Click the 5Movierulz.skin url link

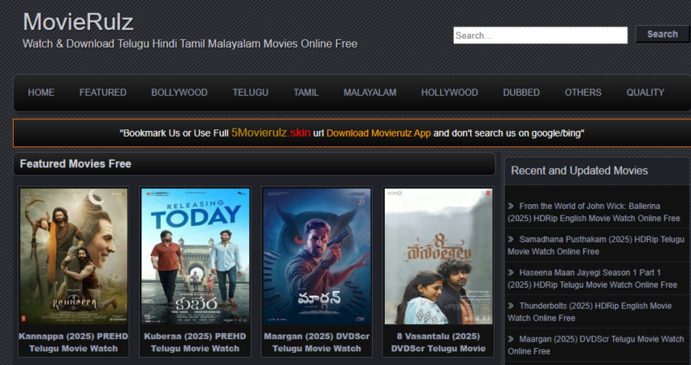tap(271, 133)
